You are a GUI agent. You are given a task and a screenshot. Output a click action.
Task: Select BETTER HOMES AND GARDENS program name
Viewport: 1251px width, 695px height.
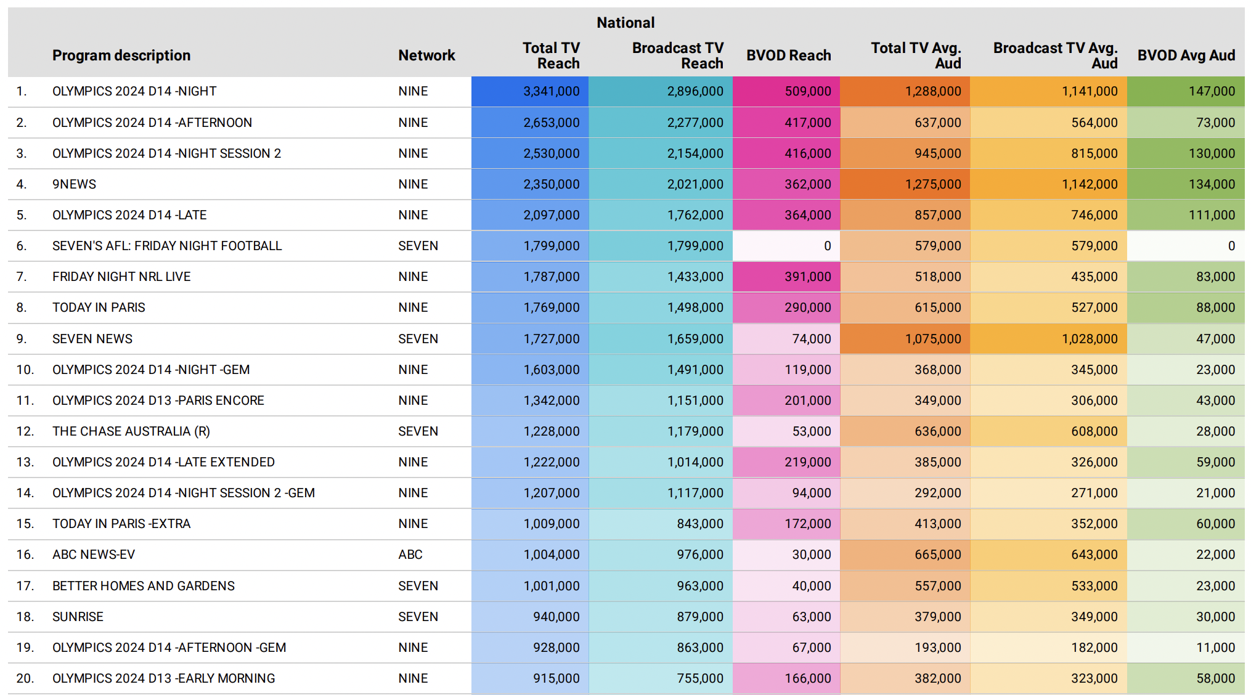coord(144,586)
